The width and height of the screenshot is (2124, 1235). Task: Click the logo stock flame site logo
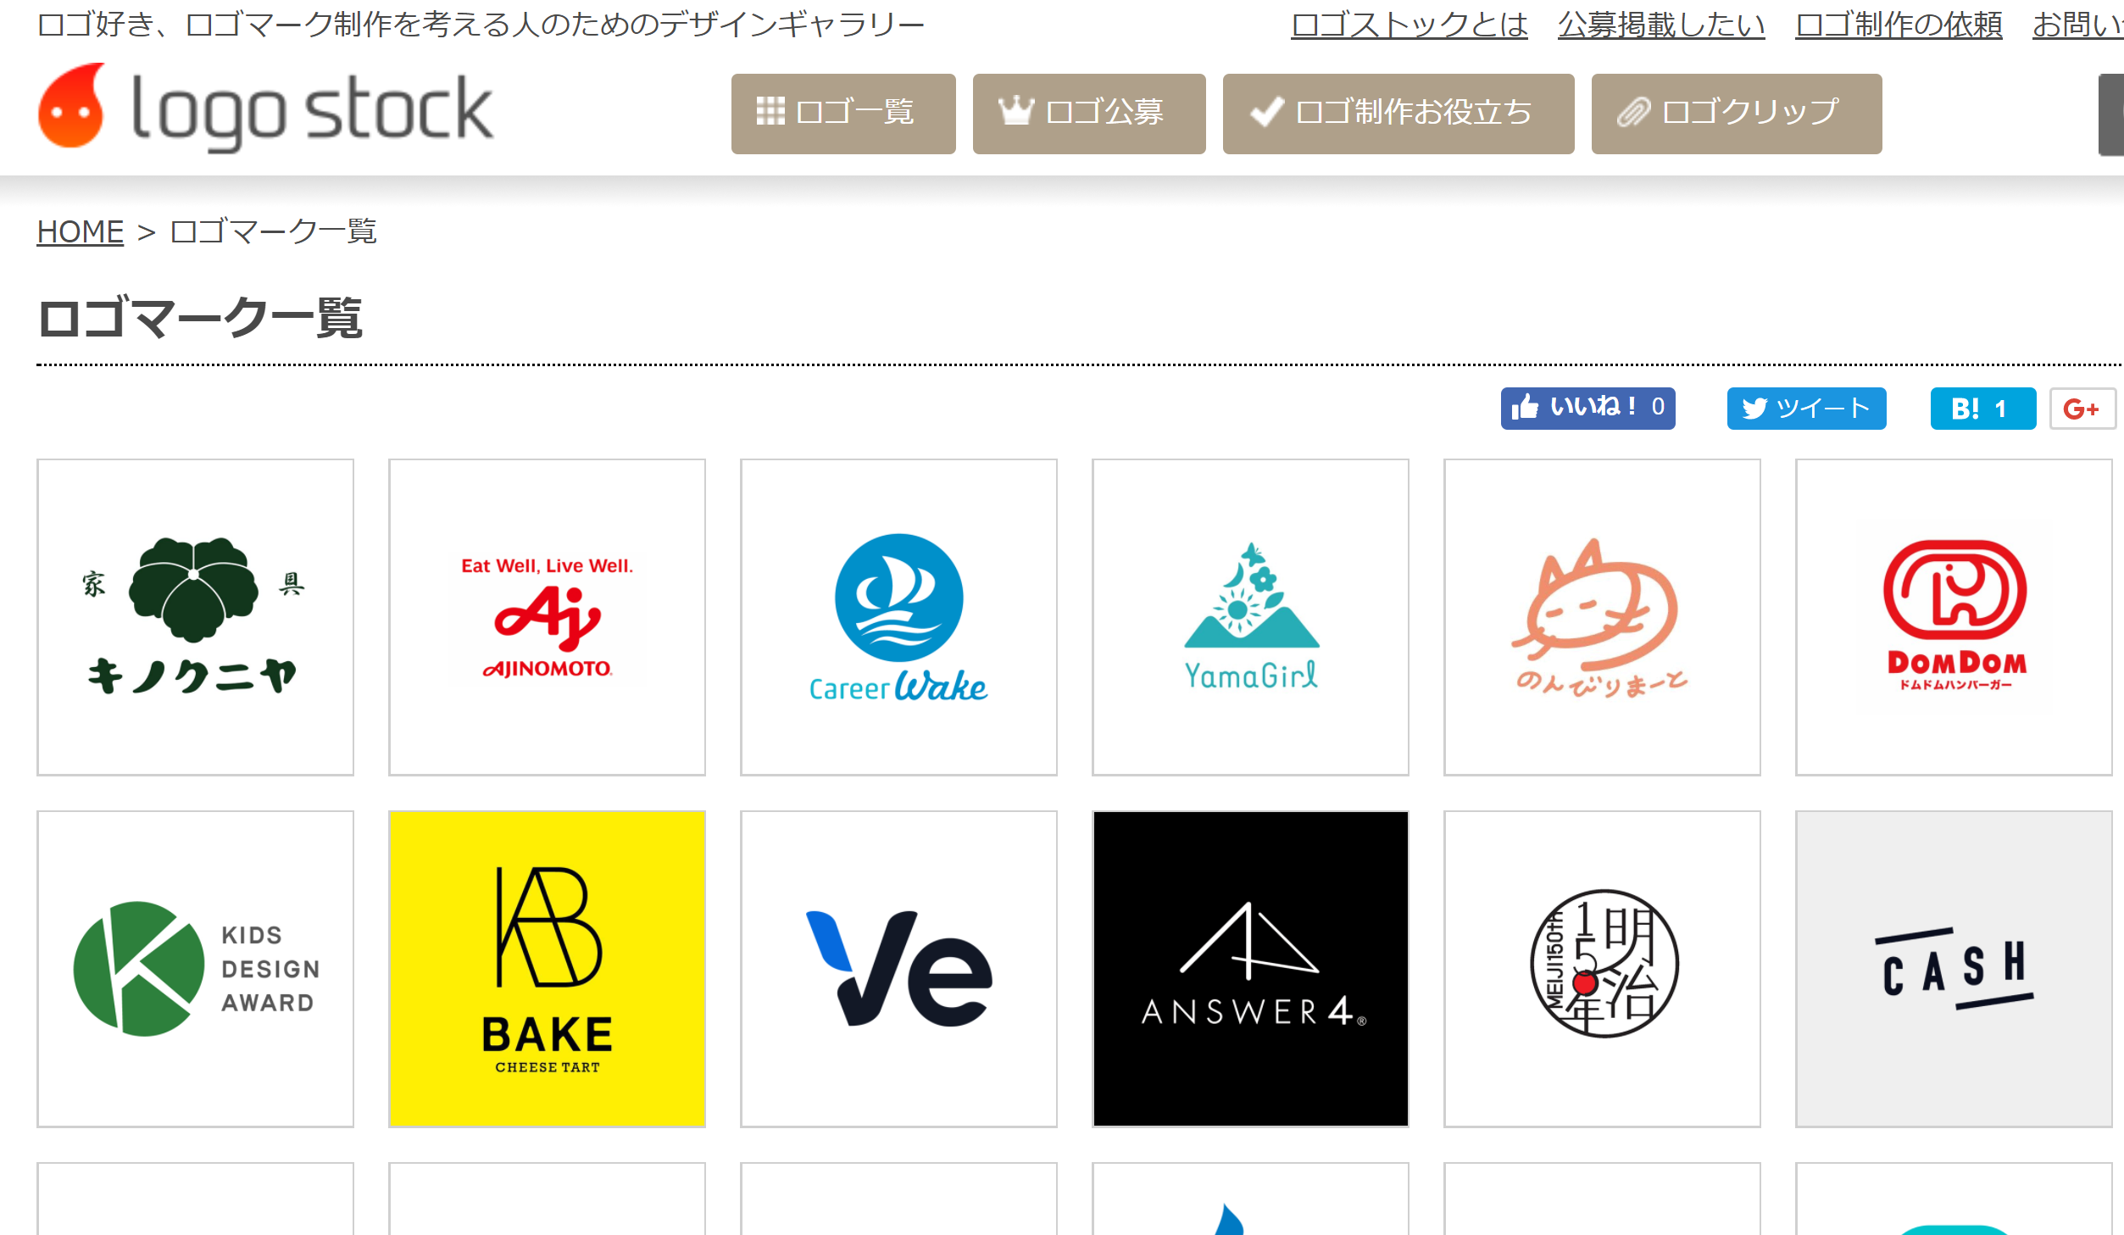[265, 108]
